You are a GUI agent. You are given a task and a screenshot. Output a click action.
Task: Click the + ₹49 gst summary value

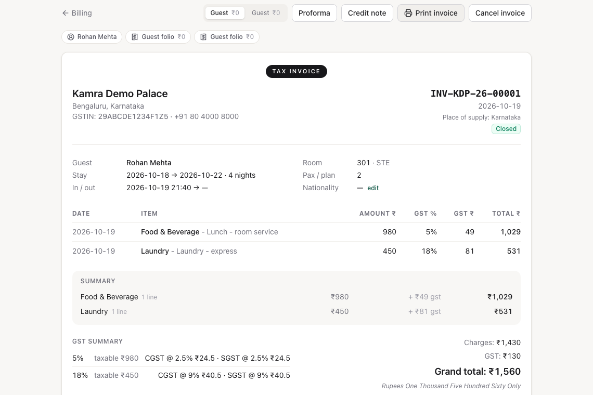pyautogui.click(x=424, y=297)
